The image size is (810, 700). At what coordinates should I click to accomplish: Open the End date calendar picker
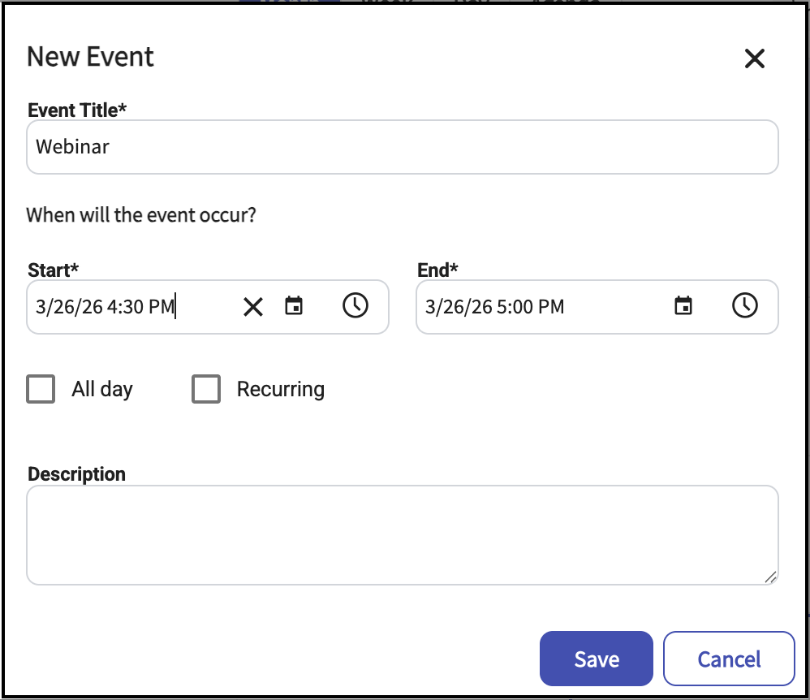point(683,306)
